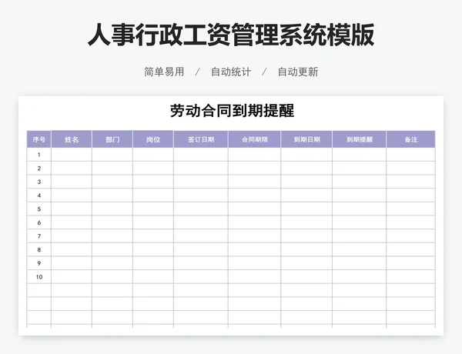This screenshot has height=354, width=462.
Task: Click the 序号 column header
Action: coord(39,139)
